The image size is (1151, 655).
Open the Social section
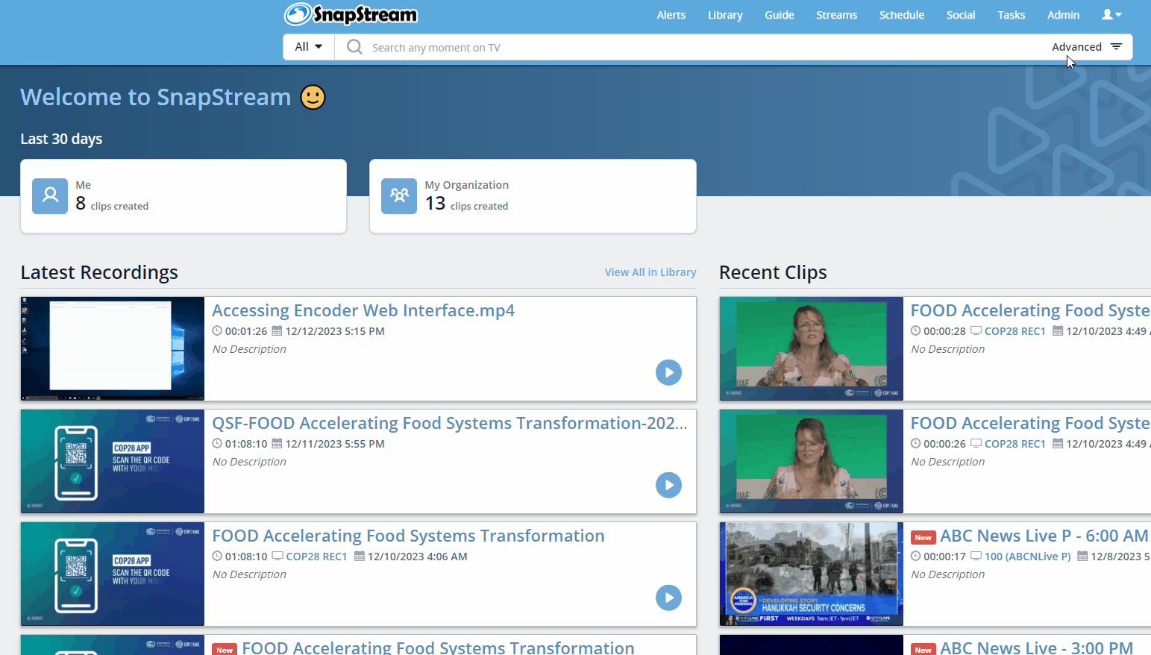[x=961, y=15]
